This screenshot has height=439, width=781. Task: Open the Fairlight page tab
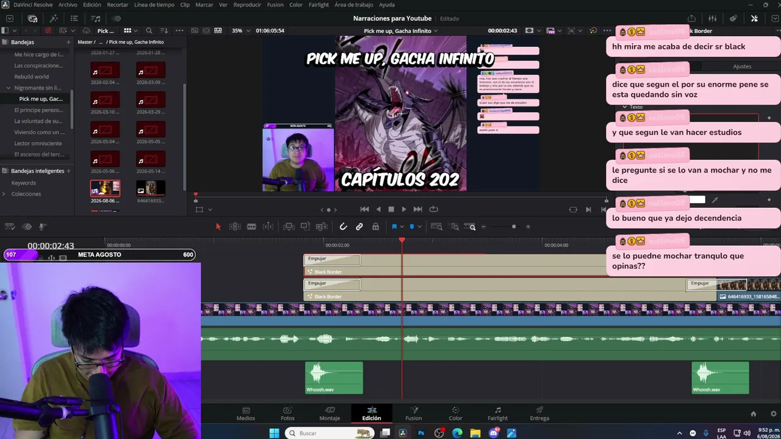click(x=497, y=414)
